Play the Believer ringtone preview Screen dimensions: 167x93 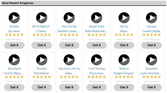point(124,60)
